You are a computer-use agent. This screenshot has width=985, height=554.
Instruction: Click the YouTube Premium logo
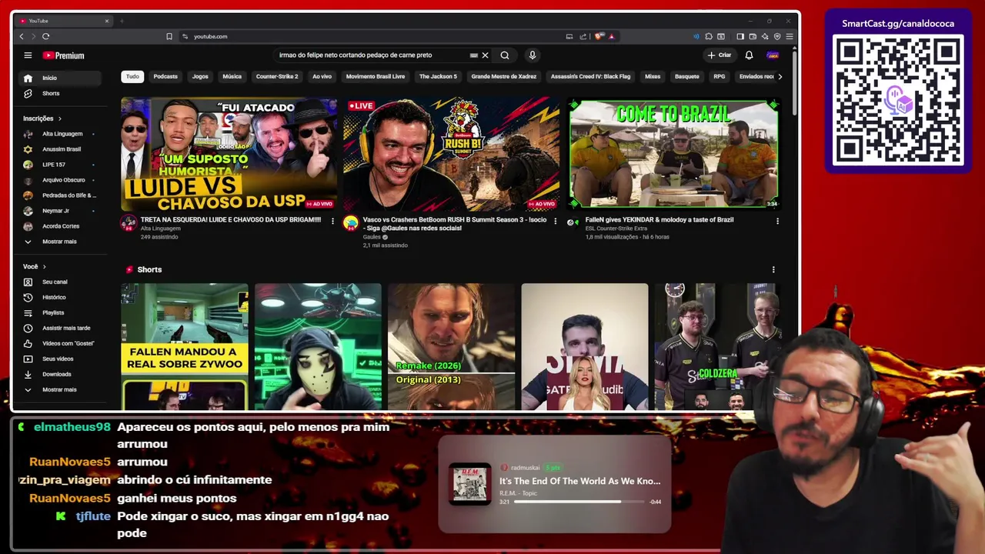click(x=63, y=55)
